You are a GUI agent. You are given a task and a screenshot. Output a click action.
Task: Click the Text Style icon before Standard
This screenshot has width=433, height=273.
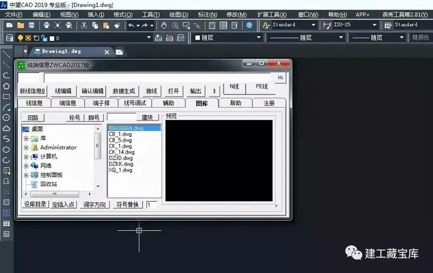[x=266, y=25]
